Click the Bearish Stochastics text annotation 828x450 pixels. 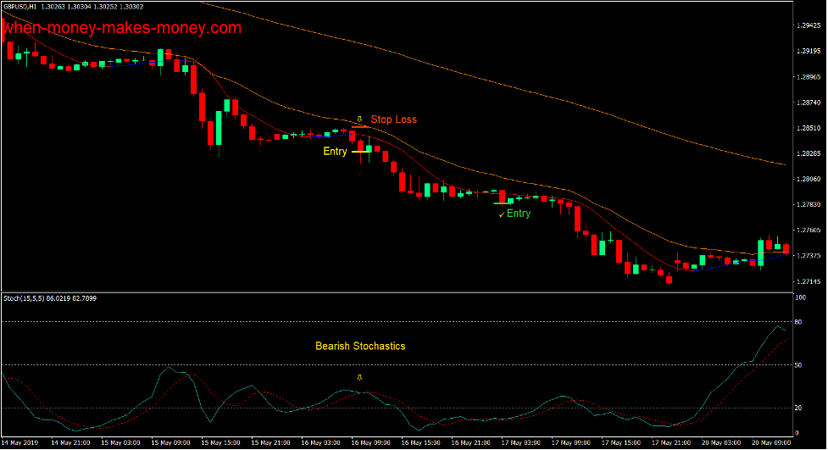tap(360, 346)
